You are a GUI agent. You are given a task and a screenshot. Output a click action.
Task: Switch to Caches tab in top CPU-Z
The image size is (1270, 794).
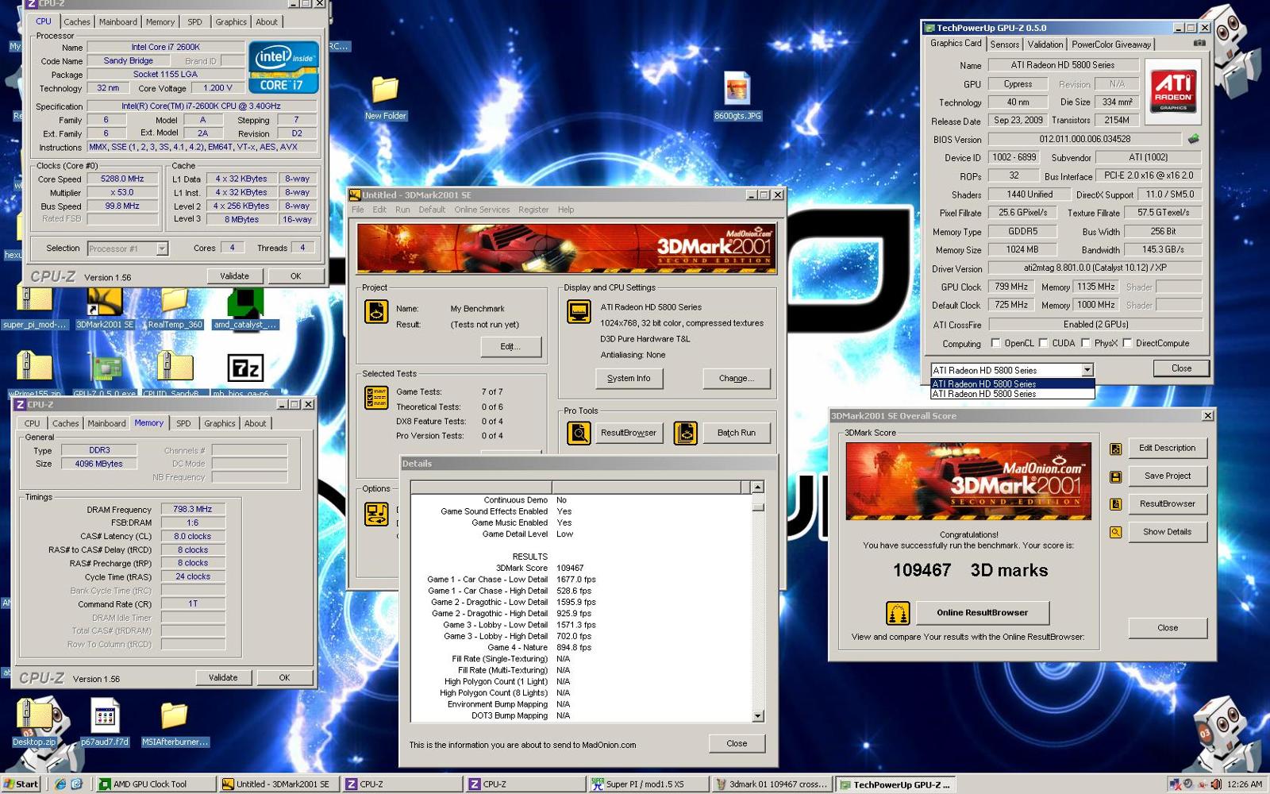(77, 22)
